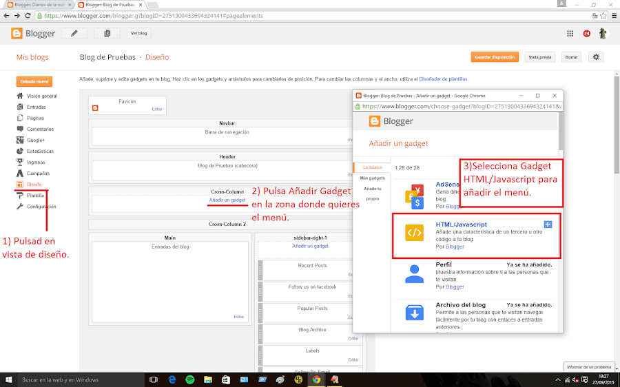Click the Comentarios speech bubble icon
Viewport: 620px width, 387px height.
tap(20, 129)
